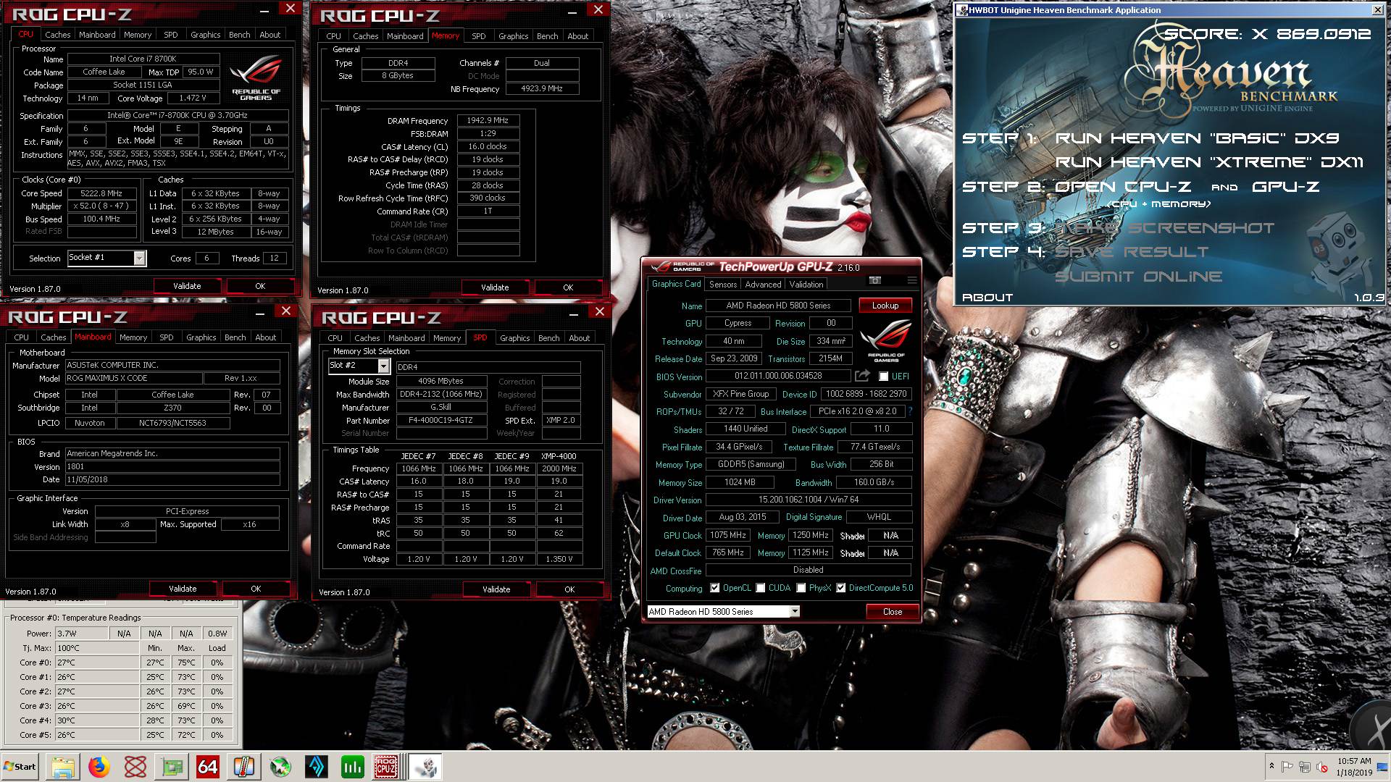Launch Firefox from the taskbar
The height and width of the screenshot is (782, 1391).
99,766
